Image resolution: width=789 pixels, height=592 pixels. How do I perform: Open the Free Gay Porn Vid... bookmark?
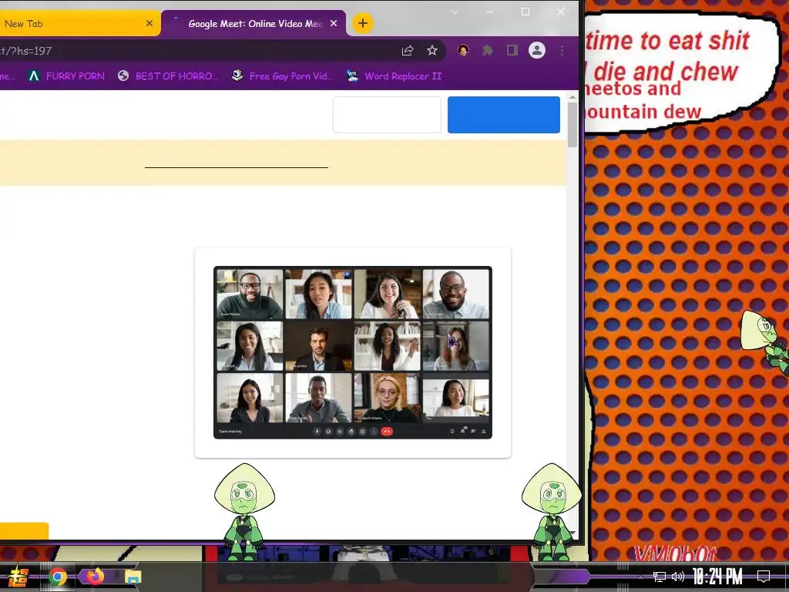coord(282,76)
